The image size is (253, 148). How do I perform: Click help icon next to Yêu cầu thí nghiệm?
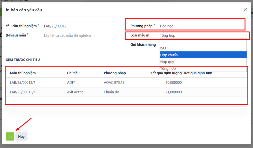(x=38, y=25)
